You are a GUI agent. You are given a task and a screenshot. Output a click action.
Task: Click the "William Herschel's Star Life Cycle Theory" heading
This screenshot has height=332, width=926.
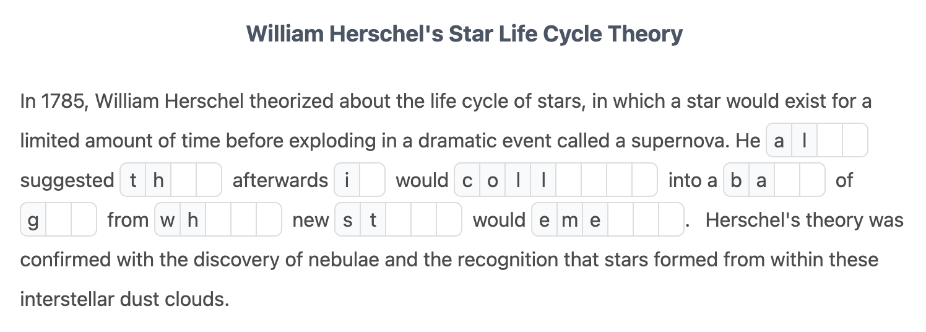pyautogui.click(x=464, y=33)
